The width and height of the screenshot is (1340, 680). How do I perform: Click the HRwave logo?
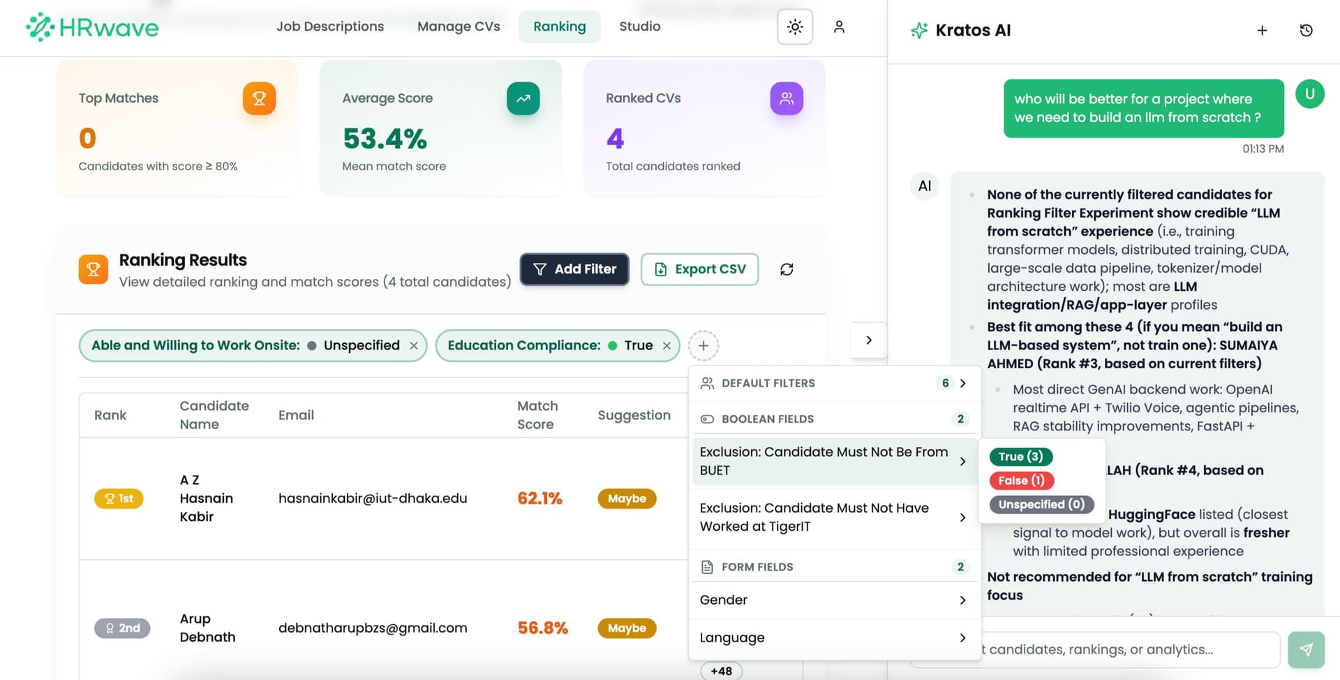(x=91, y=27)
